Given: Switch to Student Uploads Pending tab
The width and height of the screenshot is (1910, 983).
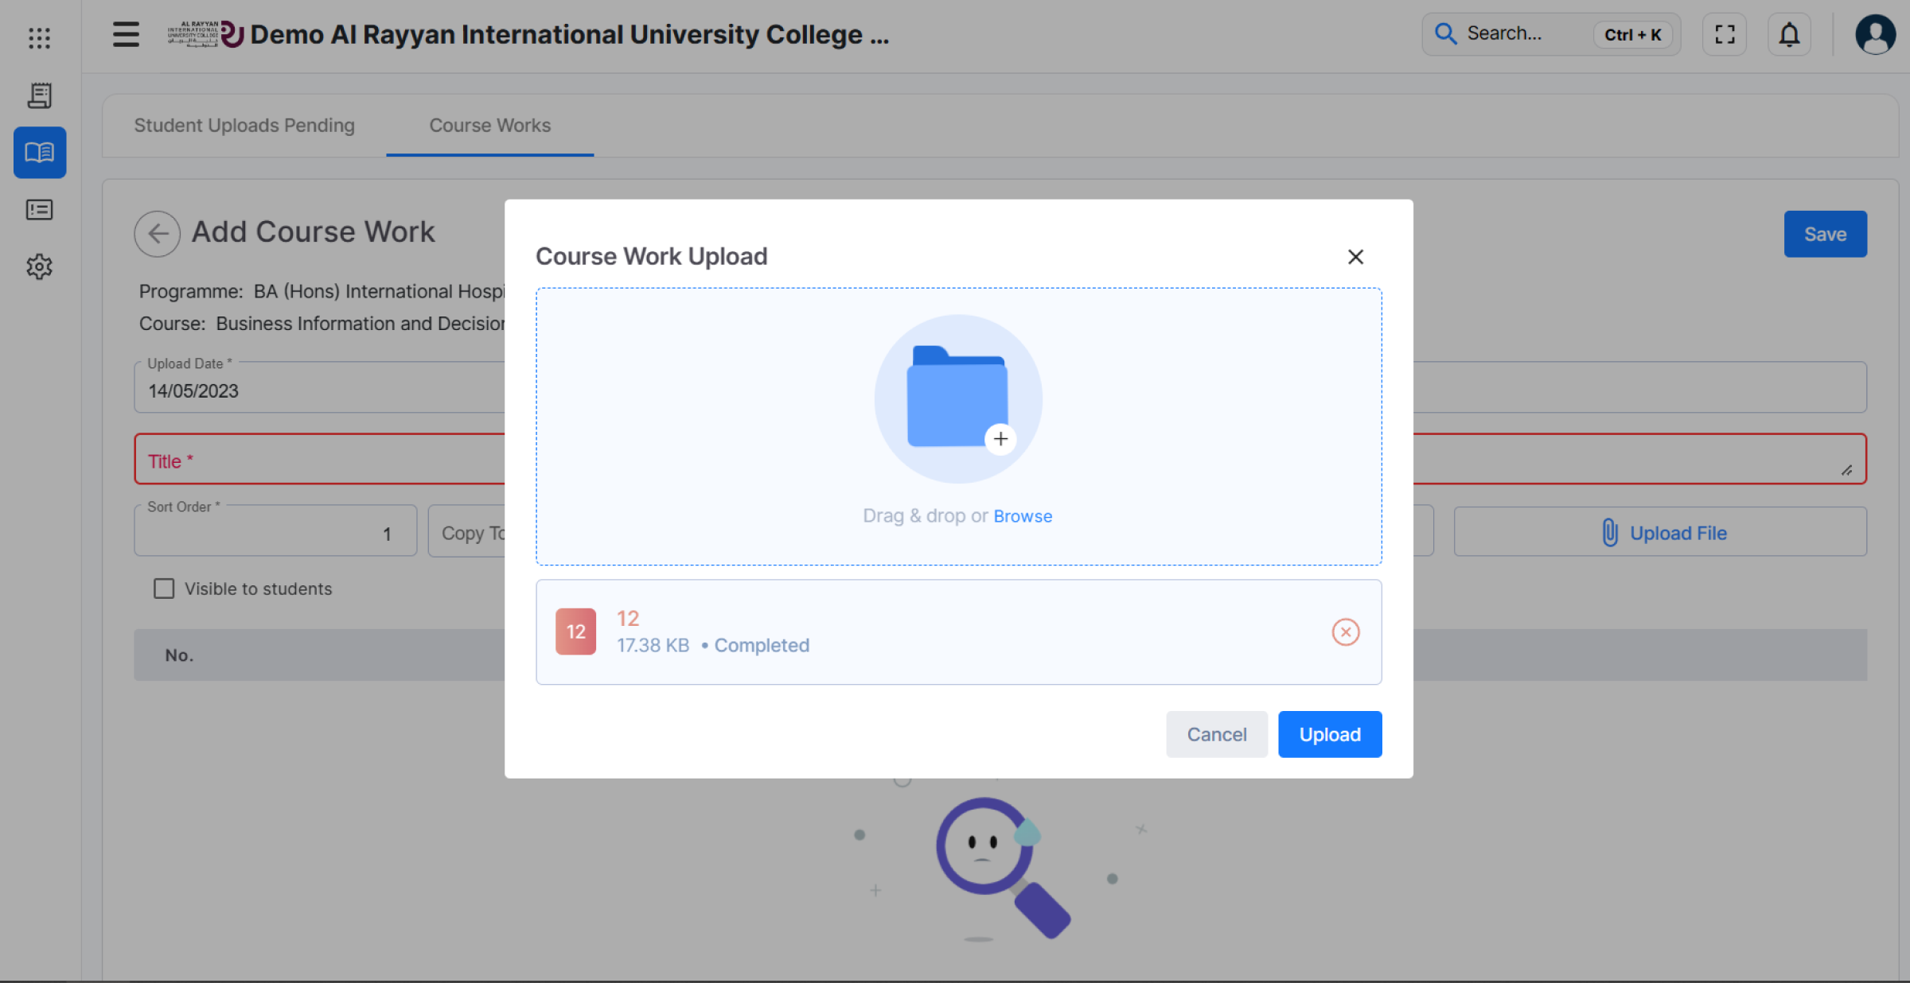Looking at the screenshot, I should coord(244,126).
